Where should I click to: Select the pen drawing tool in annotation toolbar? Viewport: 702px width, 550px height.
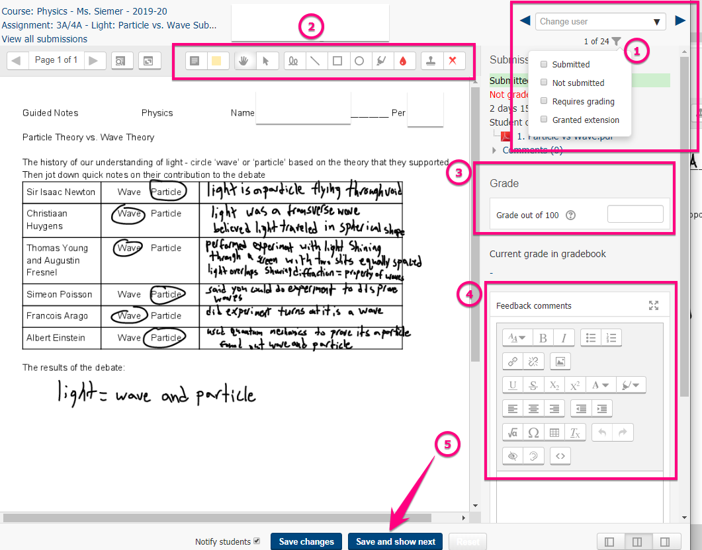tap(294, 61)
